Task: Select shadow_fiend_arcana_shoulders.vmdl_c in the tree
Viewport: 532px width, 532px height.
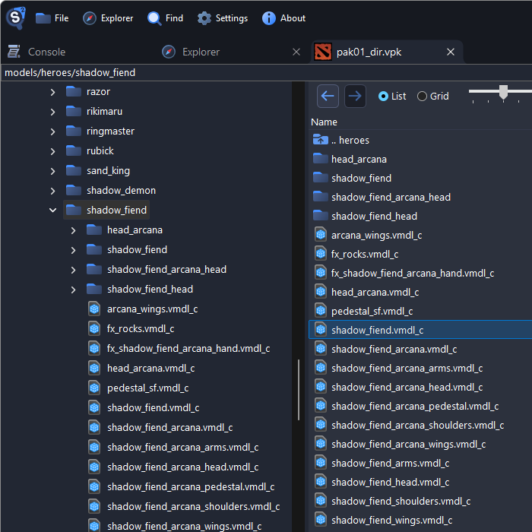Action: tap(193, 507)
